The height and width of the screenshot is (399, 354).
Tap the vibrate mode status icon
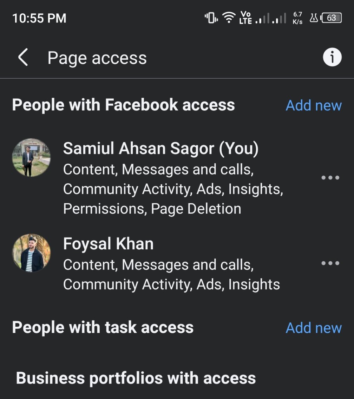211,18
